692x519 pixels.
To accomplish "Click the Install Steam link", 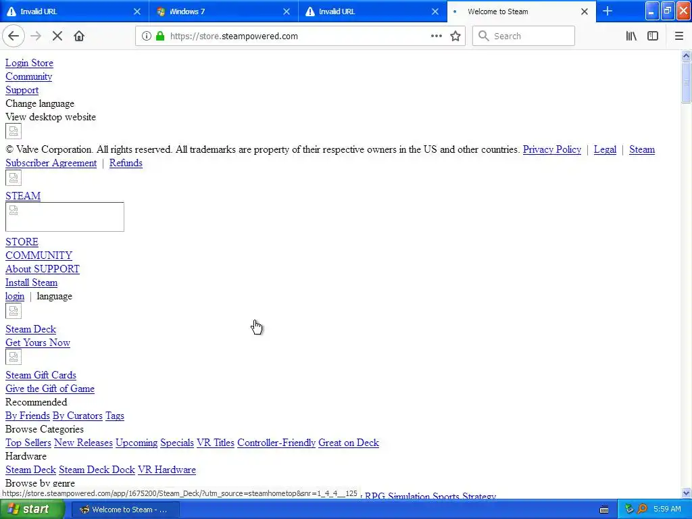I will tap(31, 282).
